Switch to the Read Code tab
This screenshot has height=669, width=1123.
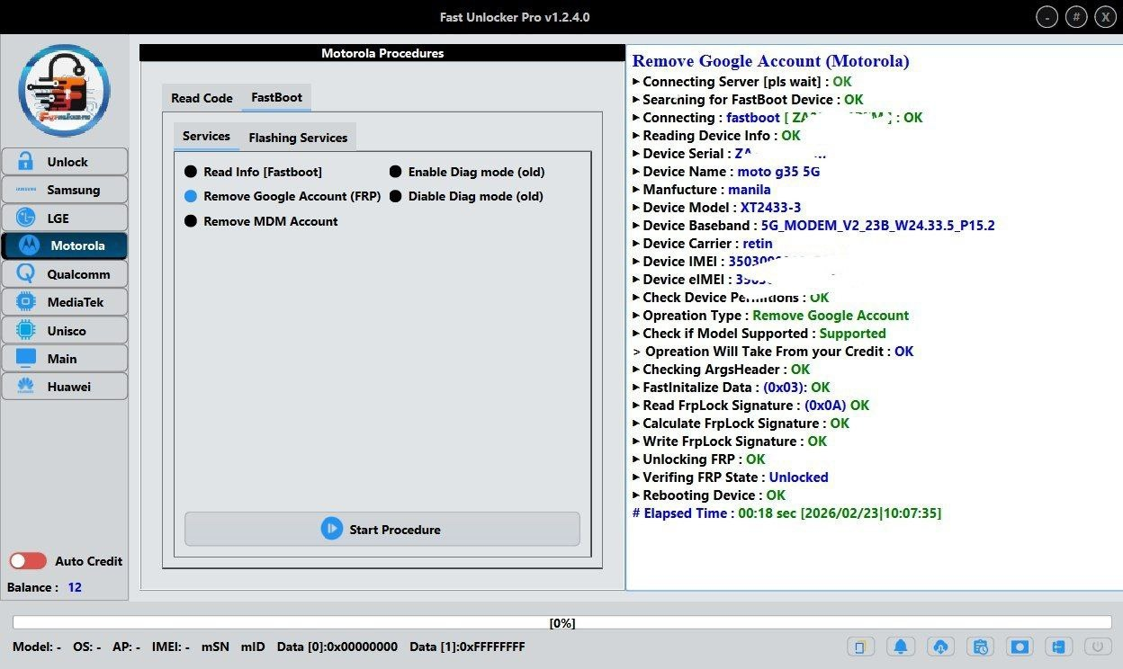click(202, 98)
